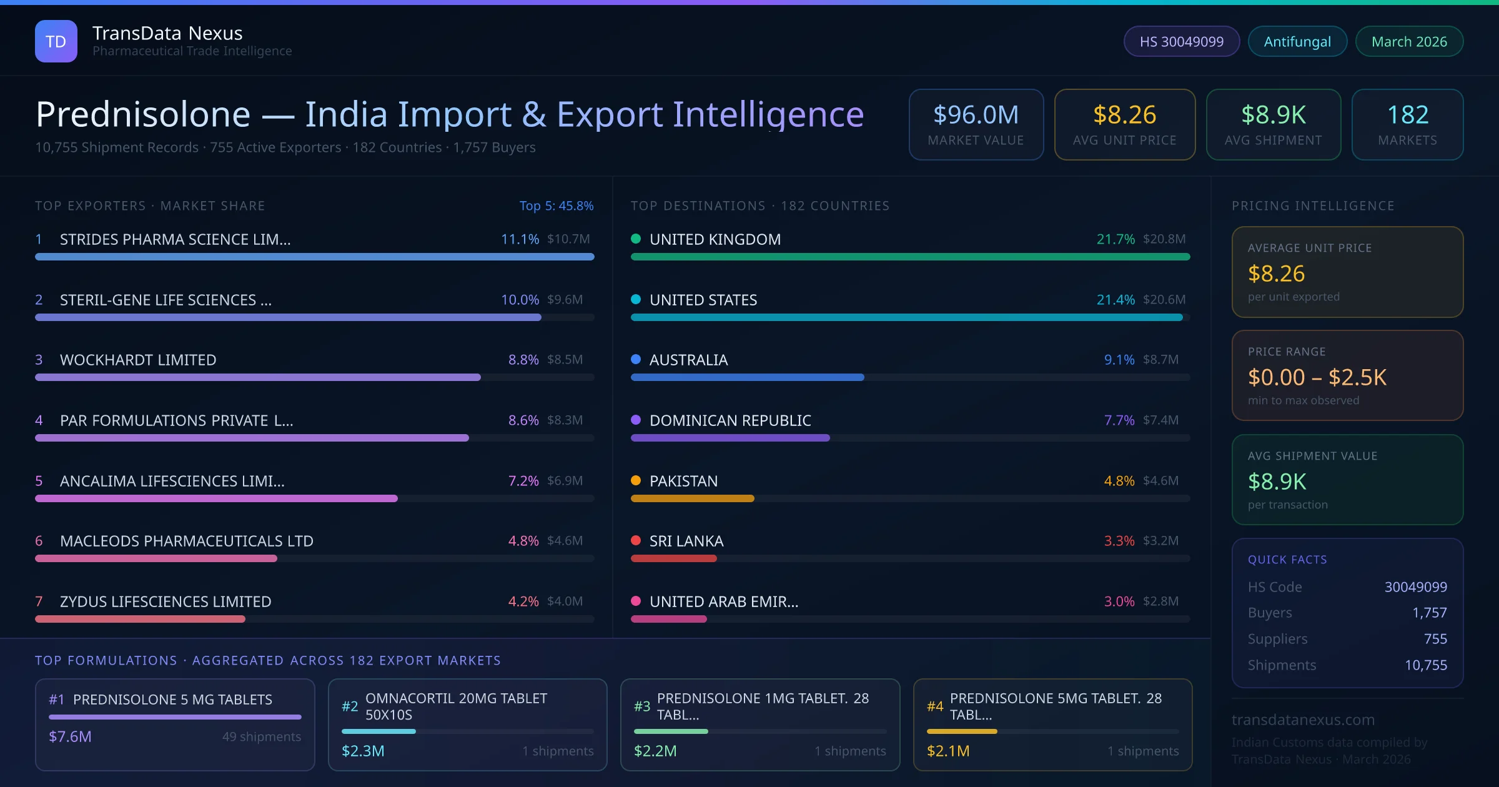This screenshot has width=1499, height=787.
Task: Expand the PAR FORMULATIONS PRIVATE entry
Action: coord(177,420)
